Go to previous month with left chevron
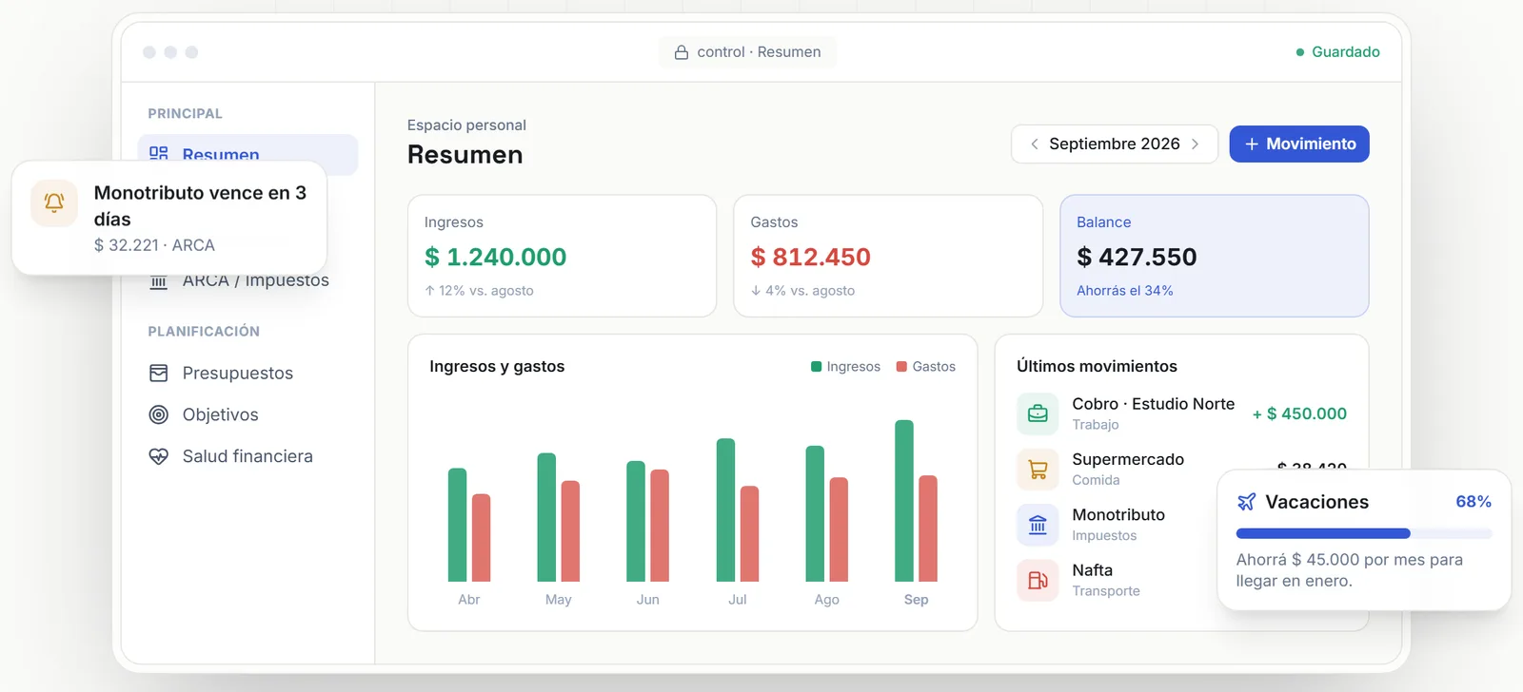This screenshot has height=692, width=1523. pyautogui.click(x=1034, y=144)
